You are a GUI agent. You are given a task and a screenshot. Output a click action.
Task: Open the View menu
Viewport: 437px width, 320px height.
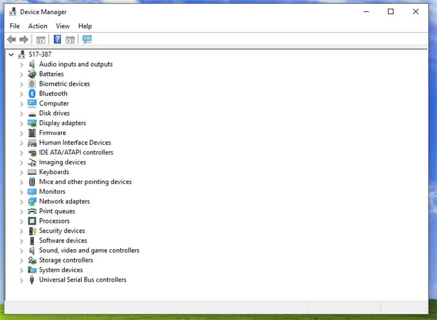tap(63, 26)
